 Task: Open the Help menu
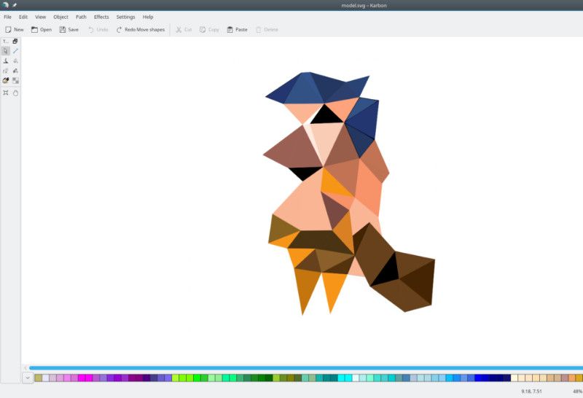click(x=148, y=17)
